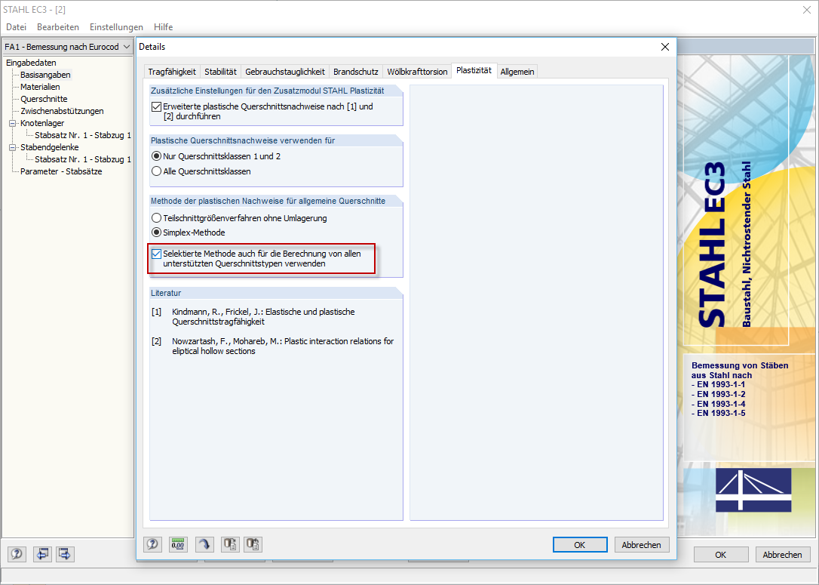The height and width of the screenshot is (585, 819).
Task: Reset the dialog with the default arrow icon
Action: pyautogui.click(x=204, y=544)
